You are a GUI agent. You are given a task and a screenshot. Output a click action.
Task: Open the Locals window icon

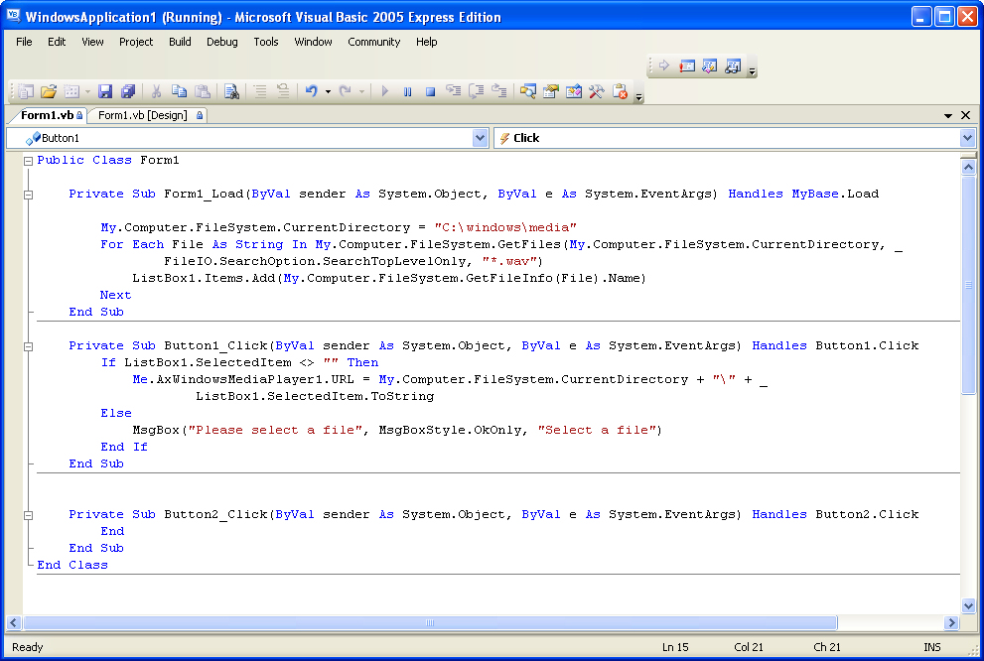[710, 66]
